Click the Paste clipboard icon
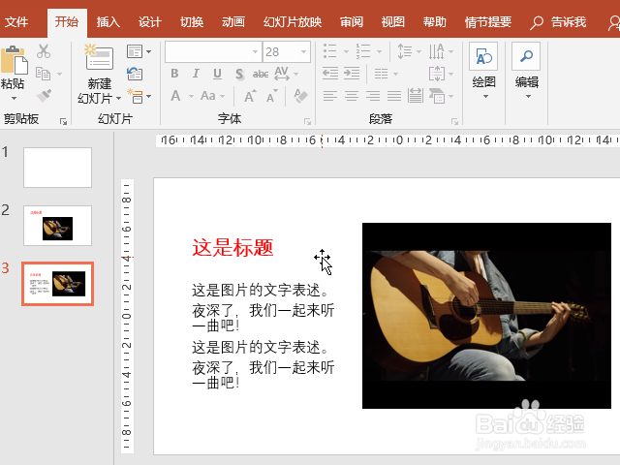 point(15,60)
